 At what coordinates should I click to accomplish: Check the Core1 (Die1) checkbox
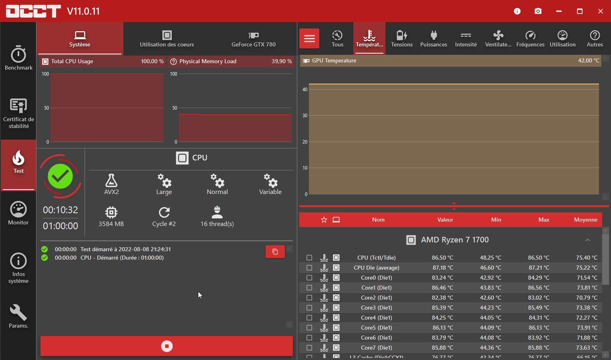coord(309,288)
